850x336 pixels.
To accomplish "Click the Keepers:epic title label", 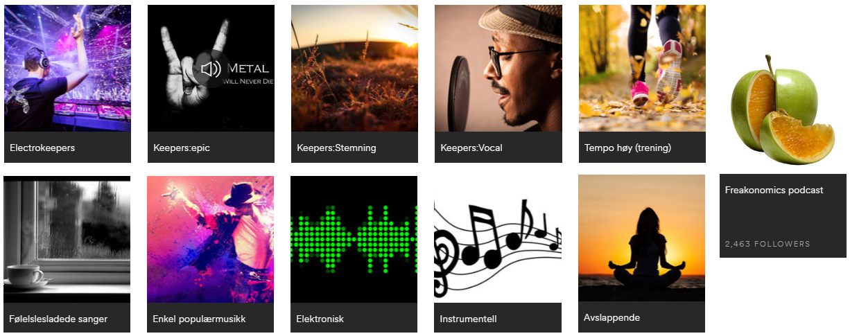I will coord(182,148).
